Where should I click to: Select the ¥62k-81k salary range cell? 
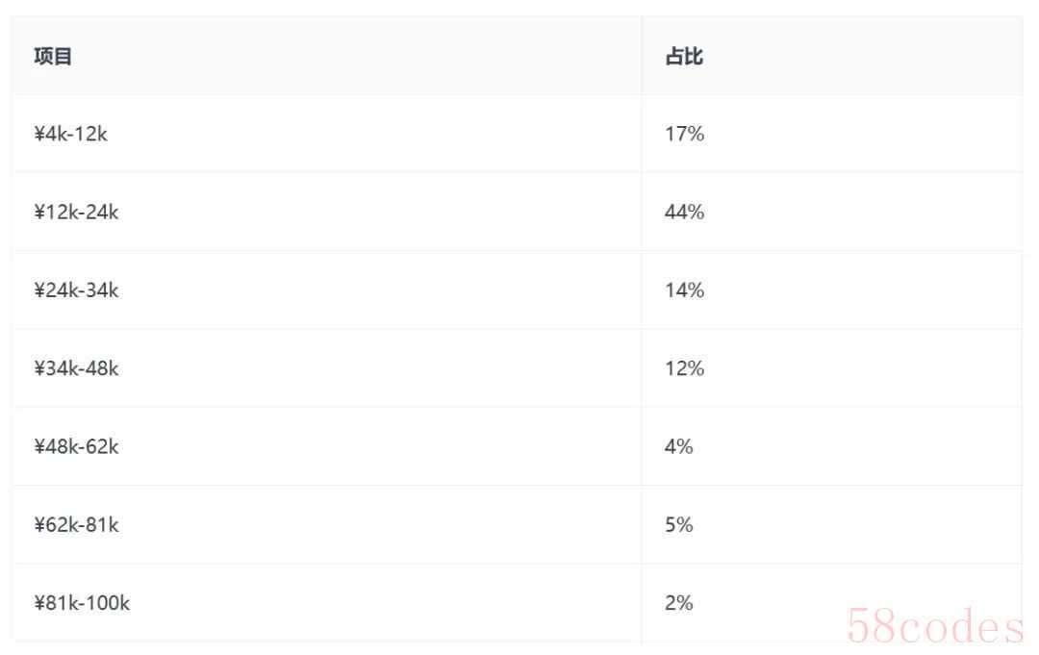(77, 525)
